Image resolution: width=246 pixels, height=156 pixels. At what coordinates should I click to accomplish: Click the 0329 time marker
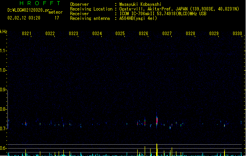point(214,34)
